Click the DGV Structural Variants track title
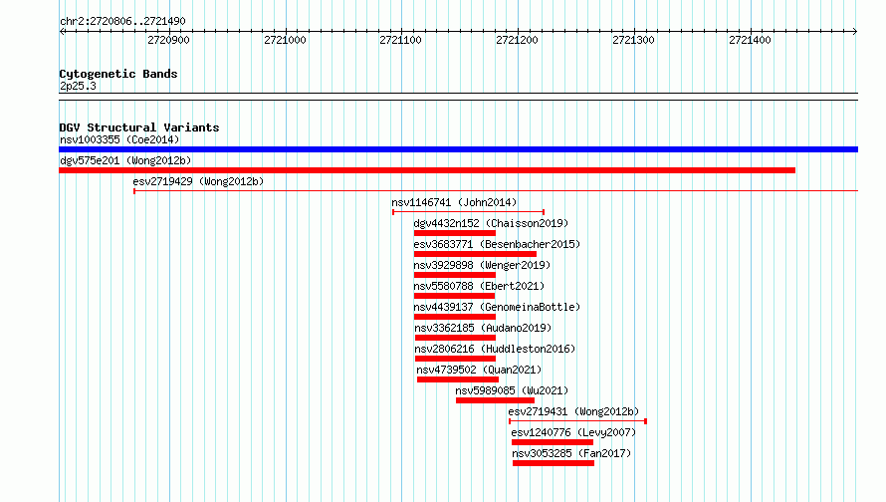This screenshot has width=886, height=502. point(139,127)
